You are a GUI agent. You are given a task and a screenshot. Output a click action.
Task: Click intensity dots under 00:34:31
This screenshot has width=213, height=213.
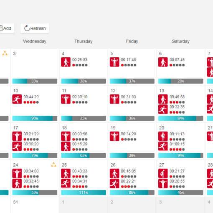(80, 187)
